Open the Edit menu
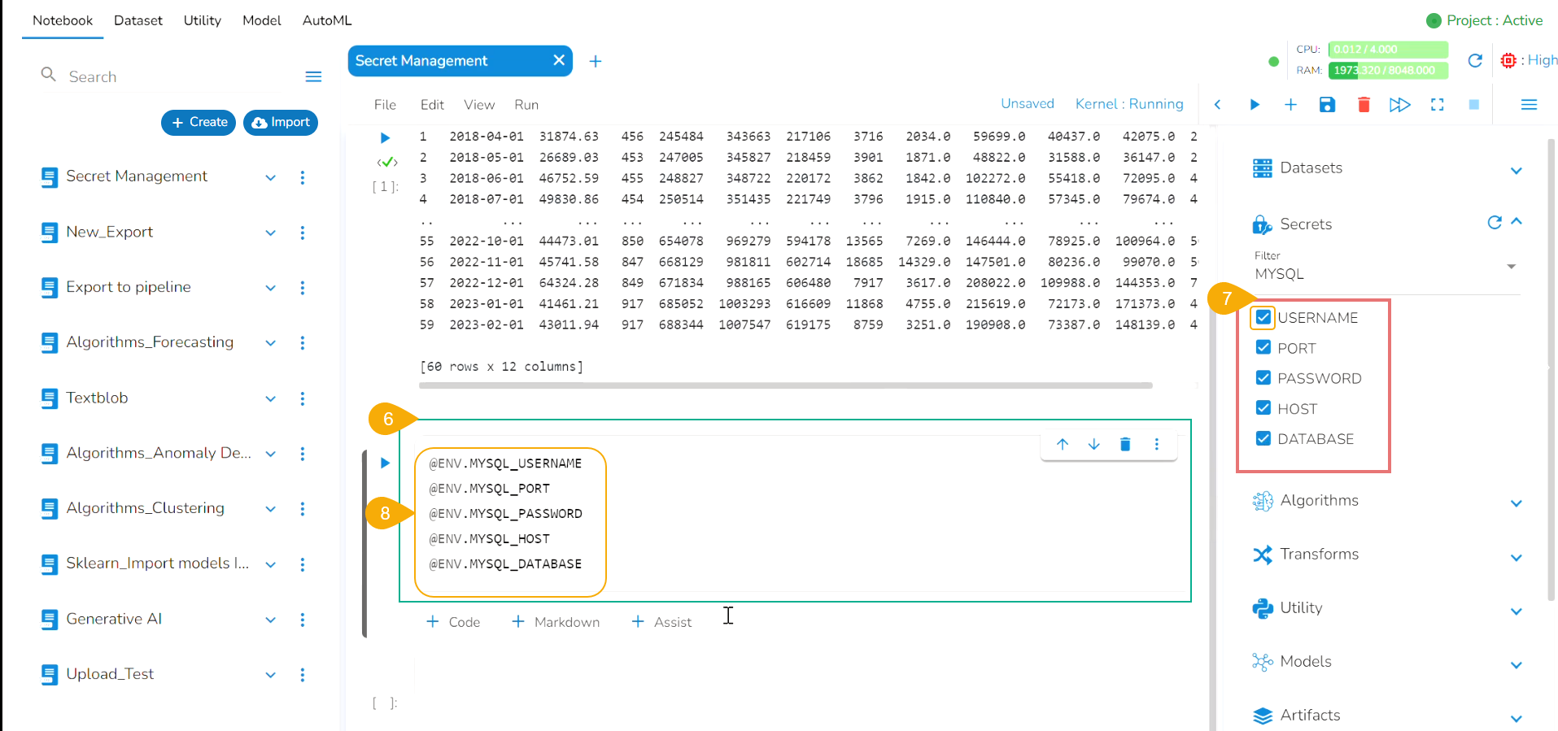This screenshot has width=1558, height=731. (x=432, y=105)
